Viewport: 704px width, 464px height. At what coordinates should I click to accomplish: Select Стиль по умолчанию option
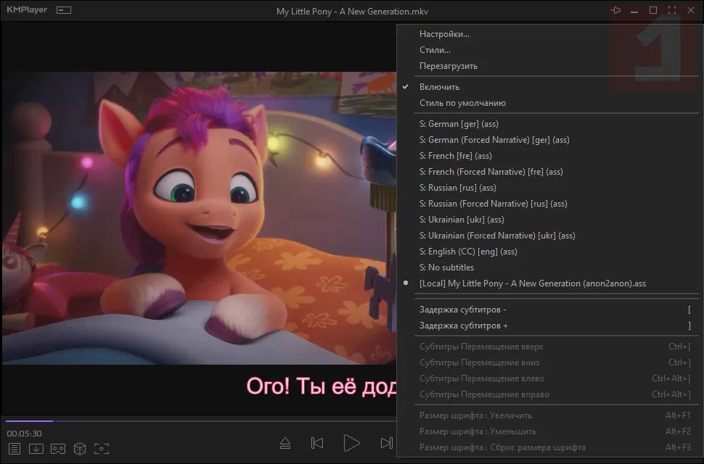(x=548, y=103)
